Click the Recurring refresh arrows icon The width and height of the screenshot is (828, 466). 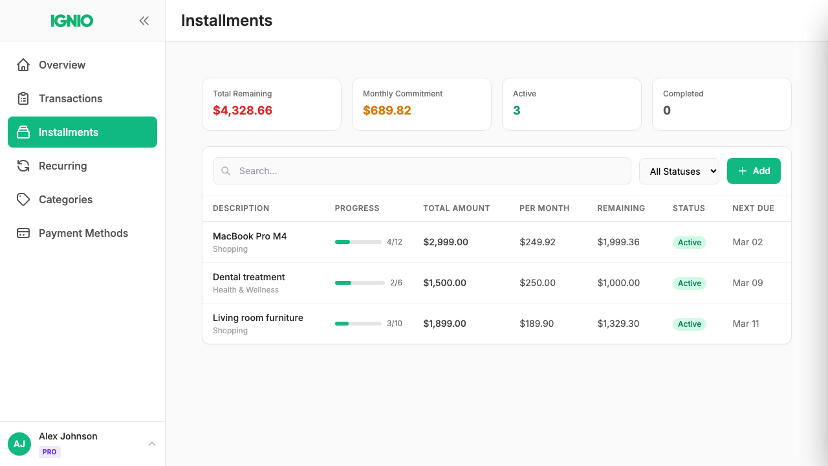(x=23, y=166)
